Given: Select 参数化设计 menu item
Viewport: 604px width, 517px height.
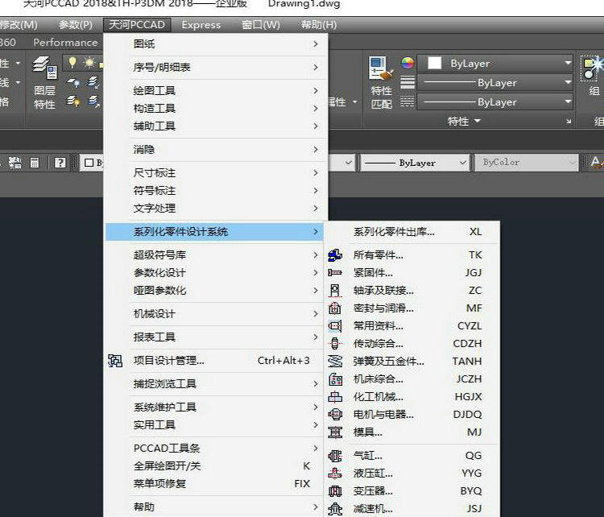Looking at the screenshot, I should click(x=213, y=273).
